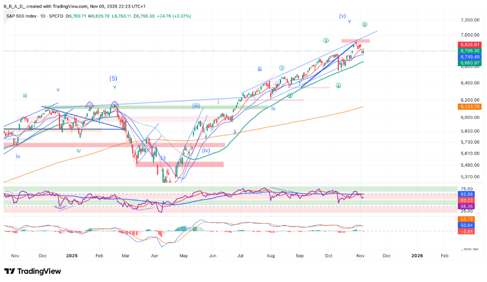
Task: Select the large blue (5) wave label
Action: coord(113,78)
